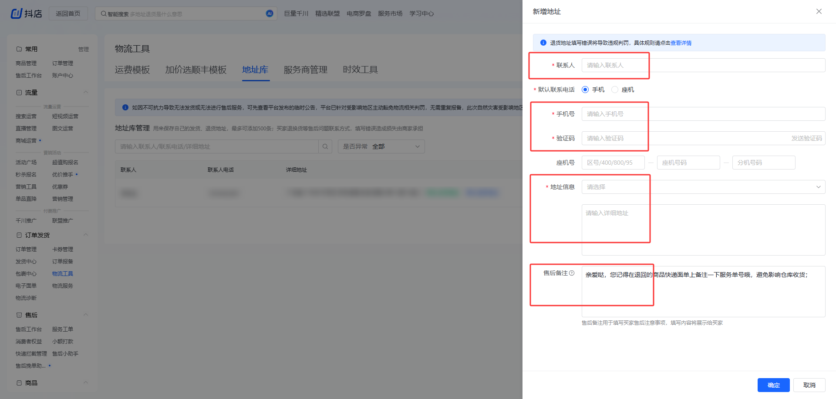The image size is (836, 399).
Task: Click the search magnifier button in address filter
Action: point(325,146)
